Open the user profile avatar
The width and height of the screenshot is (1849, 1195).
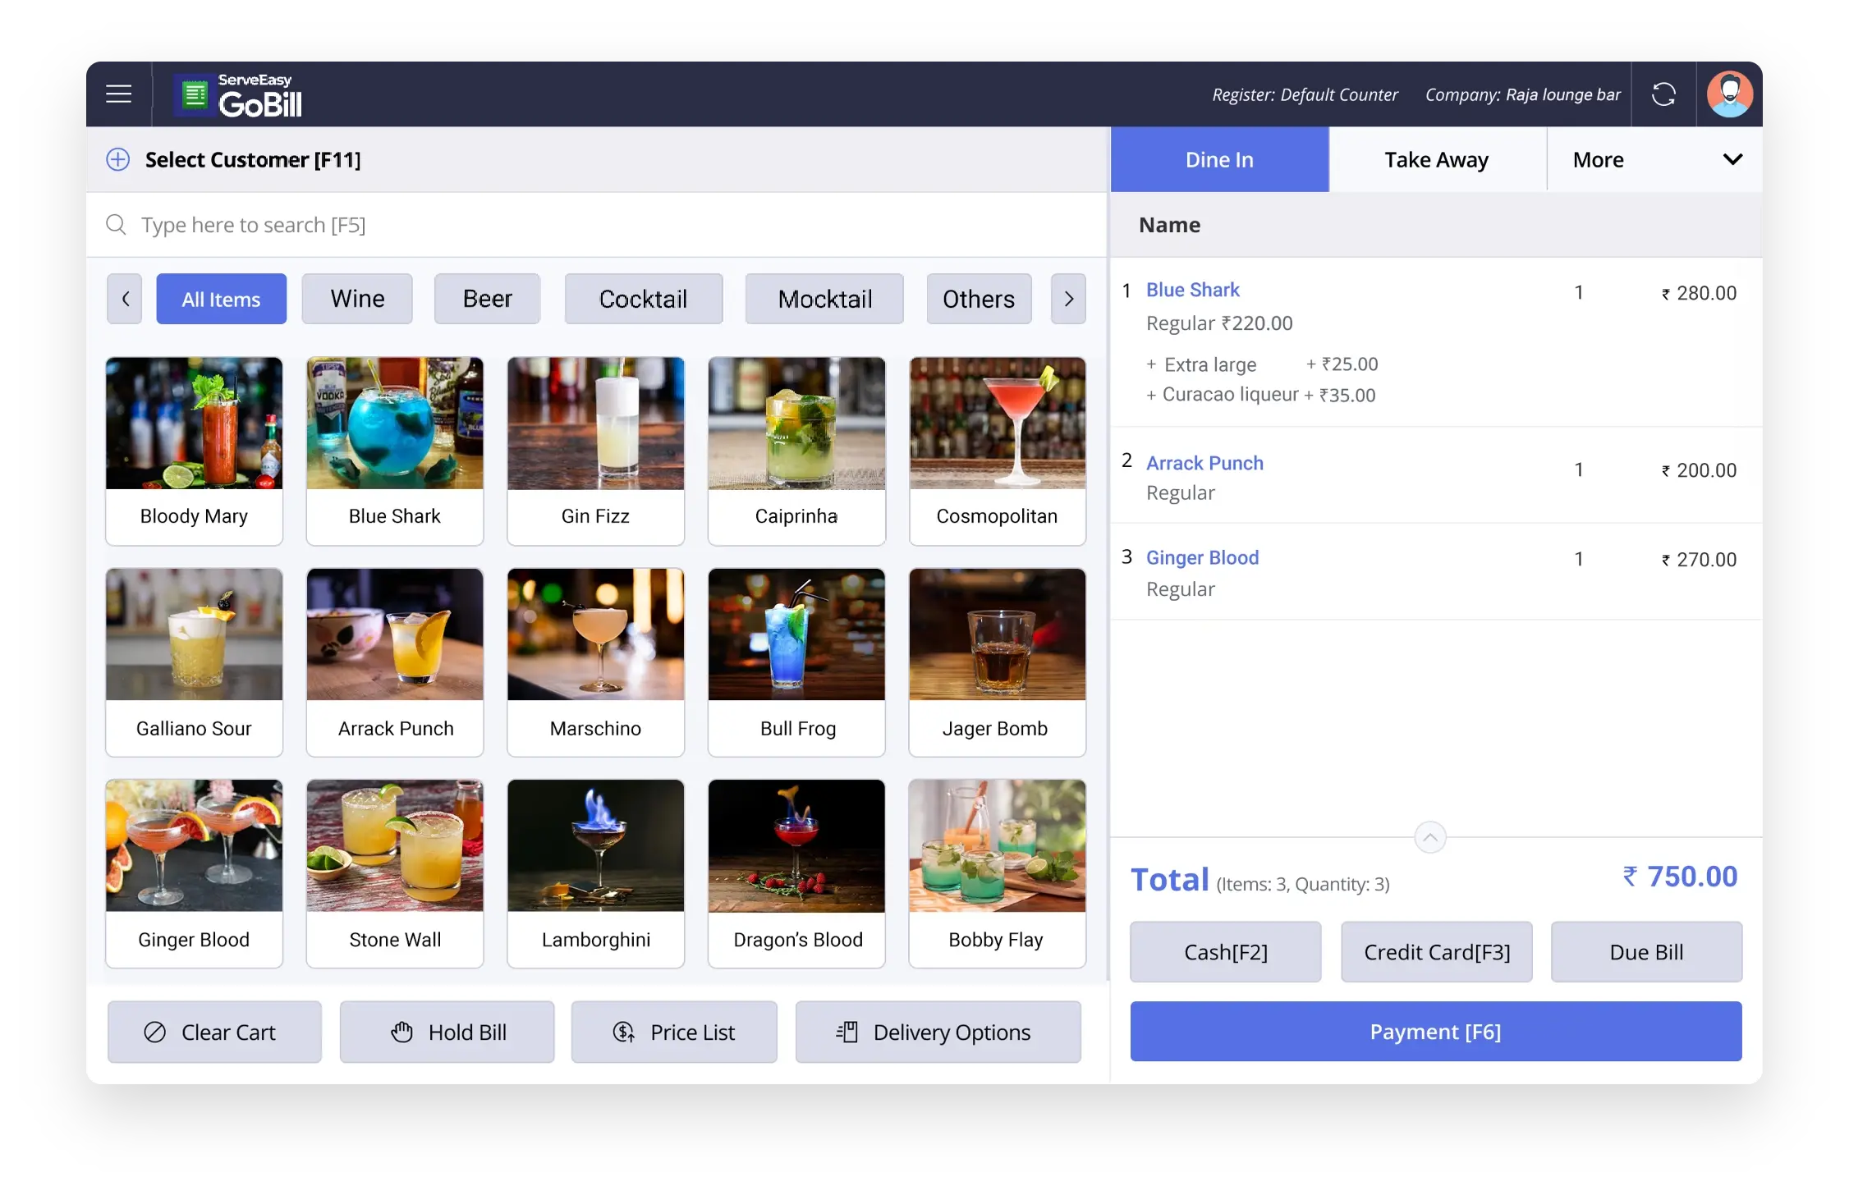point(1729,94)
